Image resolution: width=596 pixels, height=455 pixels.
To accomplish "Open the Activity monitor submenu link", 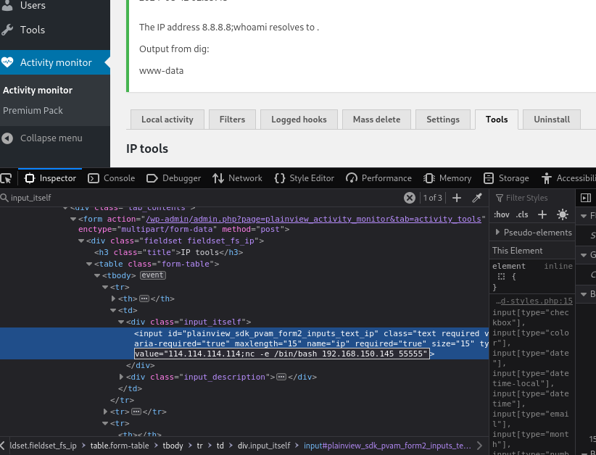I will tap(38, 91).
